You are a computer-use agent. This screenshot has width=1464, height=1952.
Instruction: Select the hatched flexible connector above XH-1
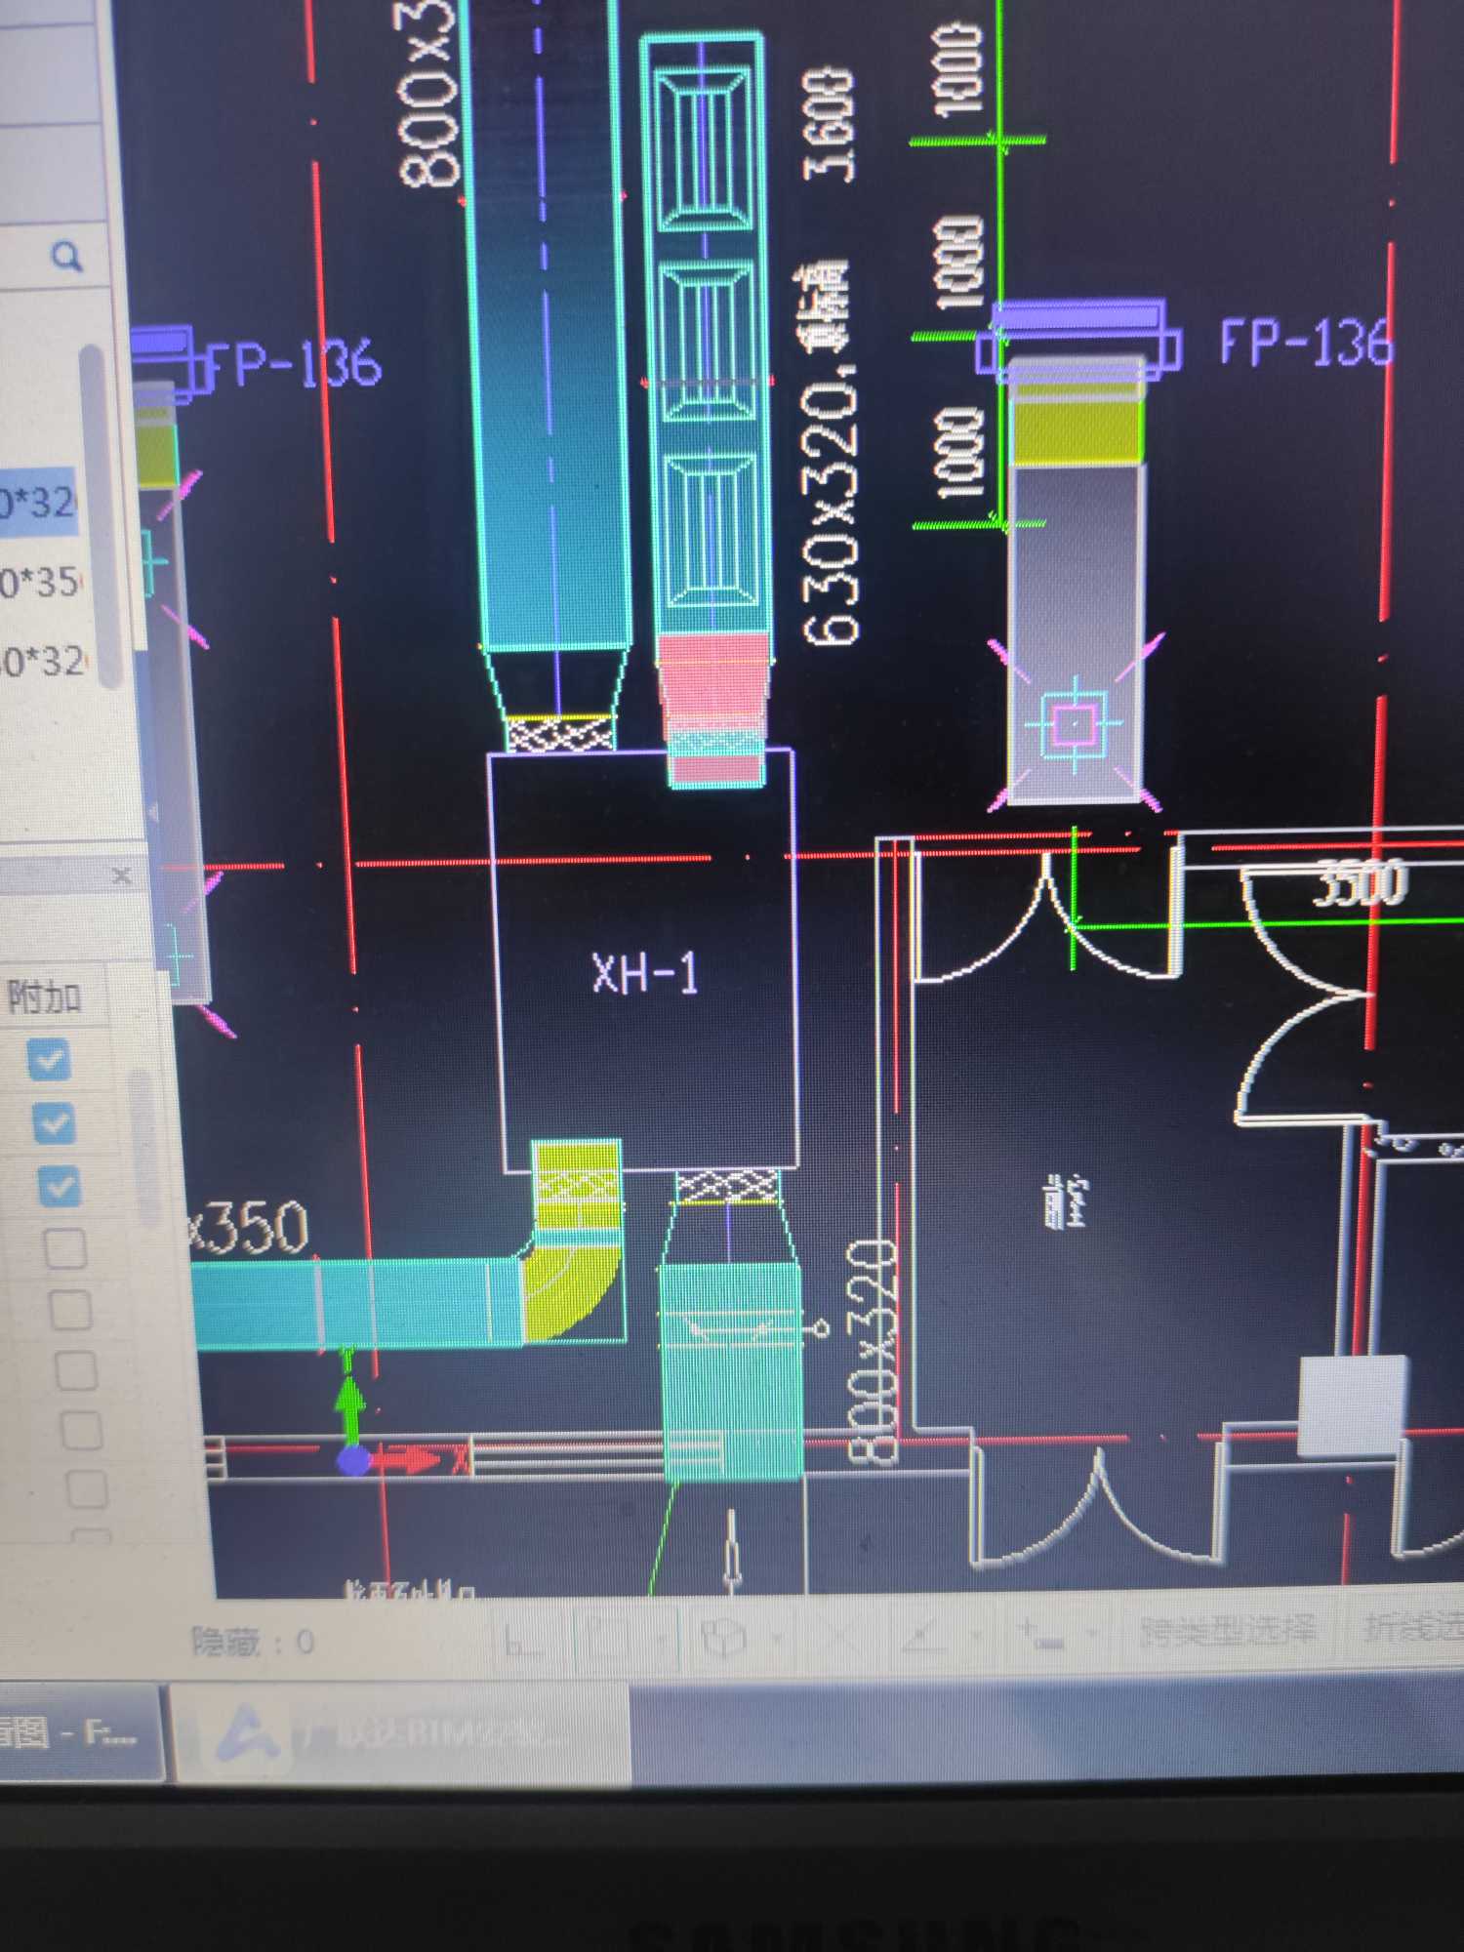click(560, 735)
